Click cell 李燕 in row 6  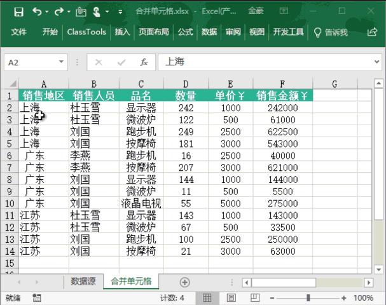93,156
